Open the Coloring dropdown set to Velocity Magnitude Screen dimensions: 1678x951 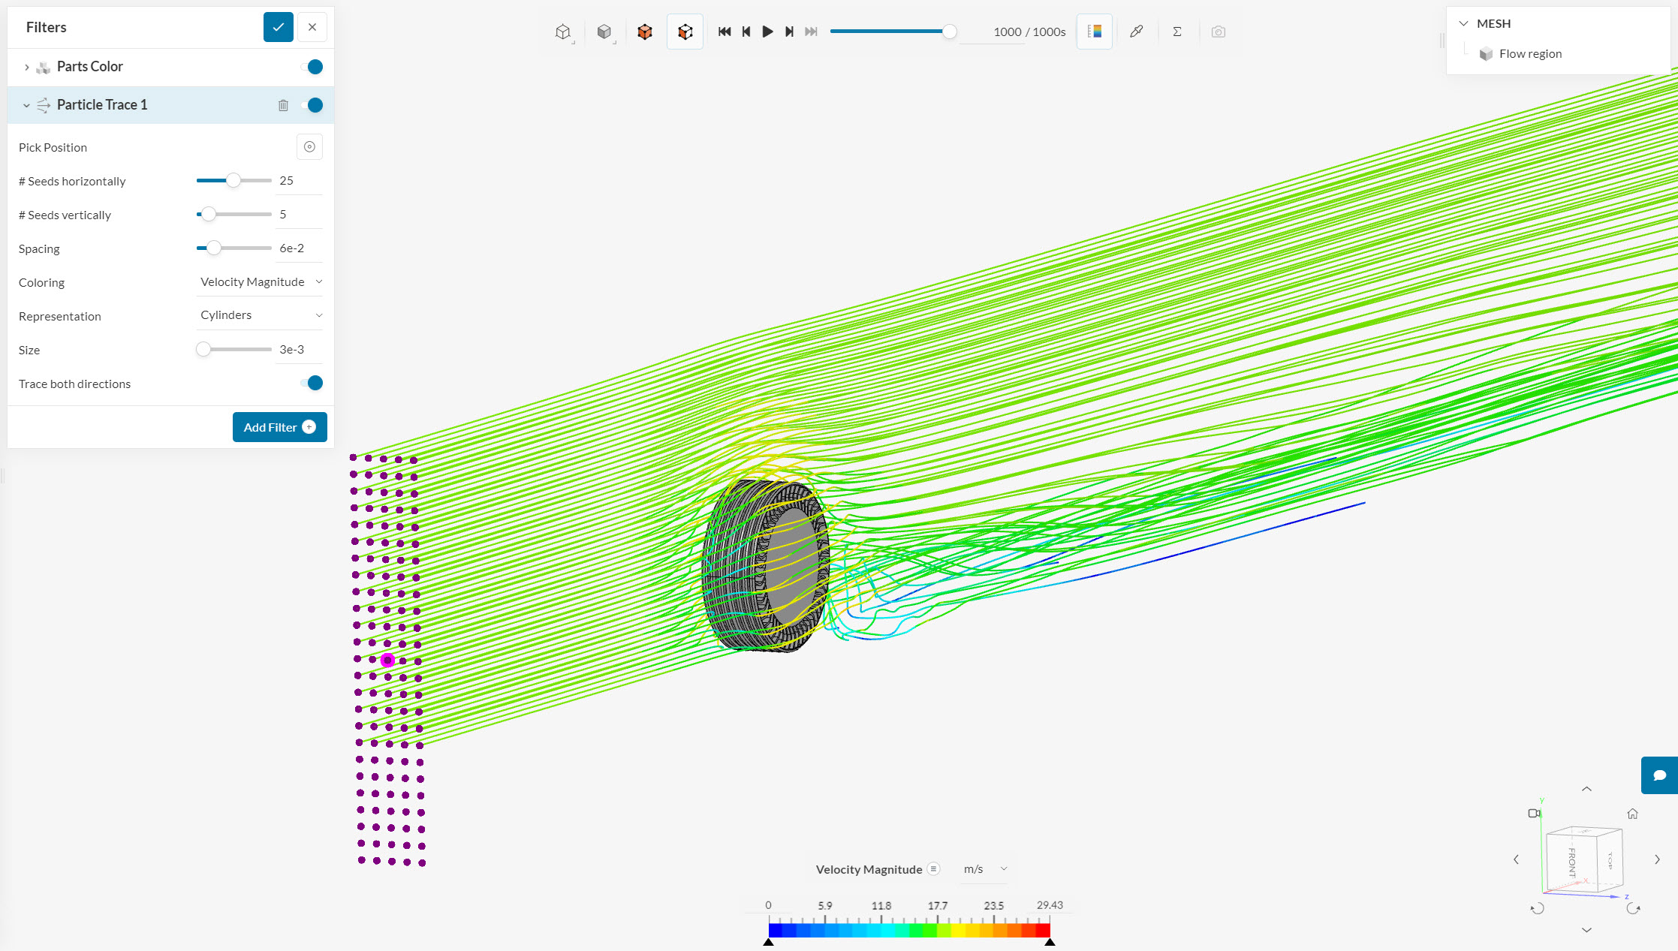click(x=259, y=281)
